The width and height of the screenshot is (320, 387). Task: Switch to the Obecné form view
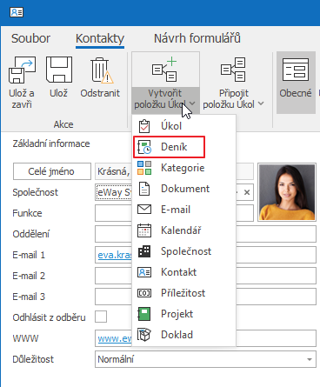pos(296,83)
